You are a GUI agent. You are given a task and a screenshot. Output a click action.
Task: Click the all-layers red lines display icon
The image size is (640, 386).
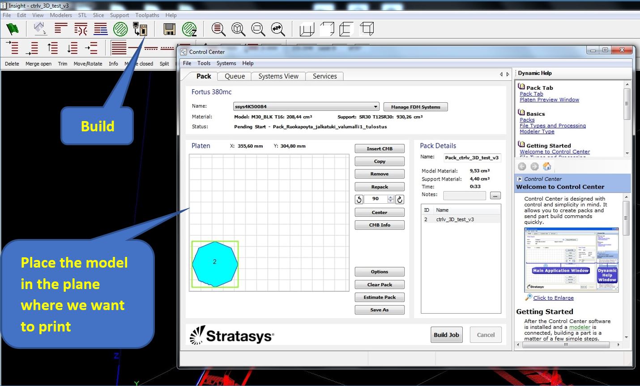point(119,48)
